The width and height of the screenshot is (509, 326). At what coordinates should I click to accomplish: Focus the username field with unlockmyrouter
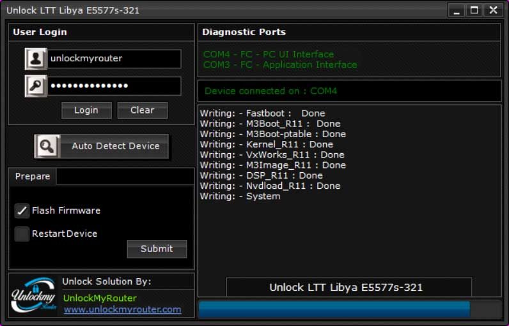(114, 59)
